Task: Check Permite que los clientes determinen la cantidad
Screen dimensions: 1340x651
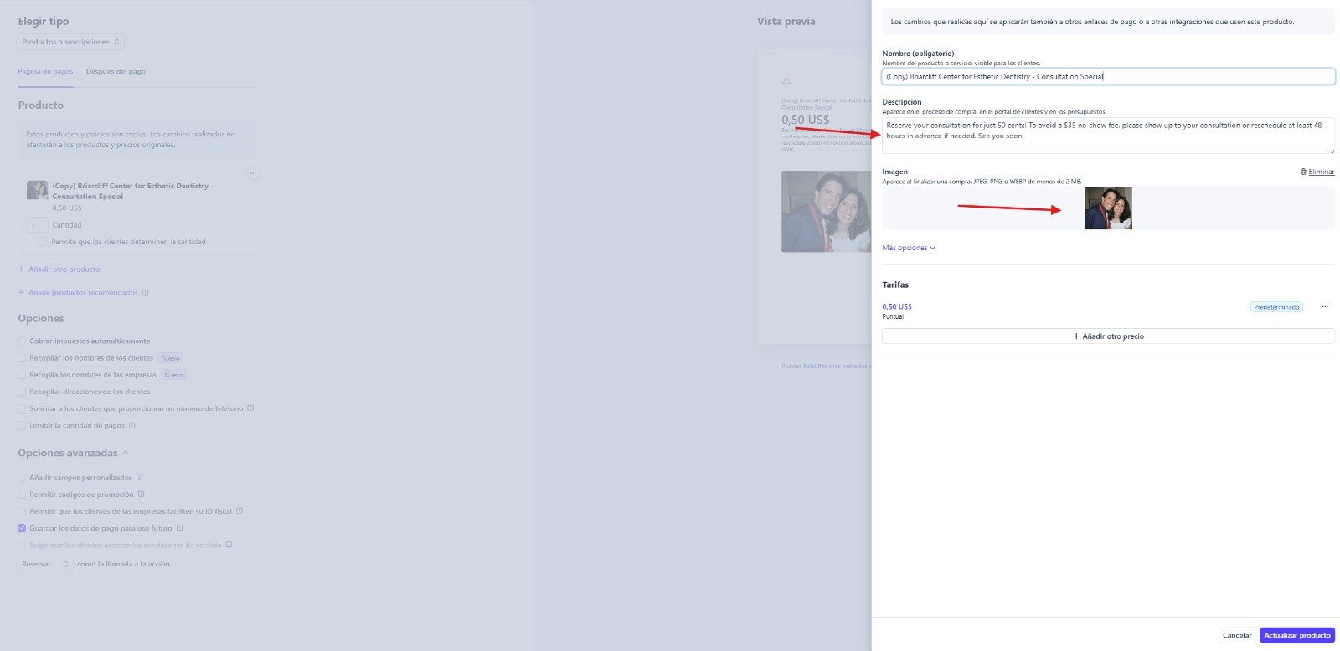Action: [x=44, y=242]
